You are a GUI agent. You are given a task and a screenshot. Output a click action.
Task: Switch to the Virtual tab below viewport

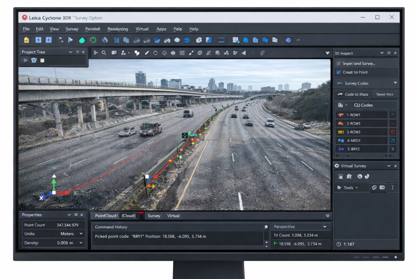(173, 216)
